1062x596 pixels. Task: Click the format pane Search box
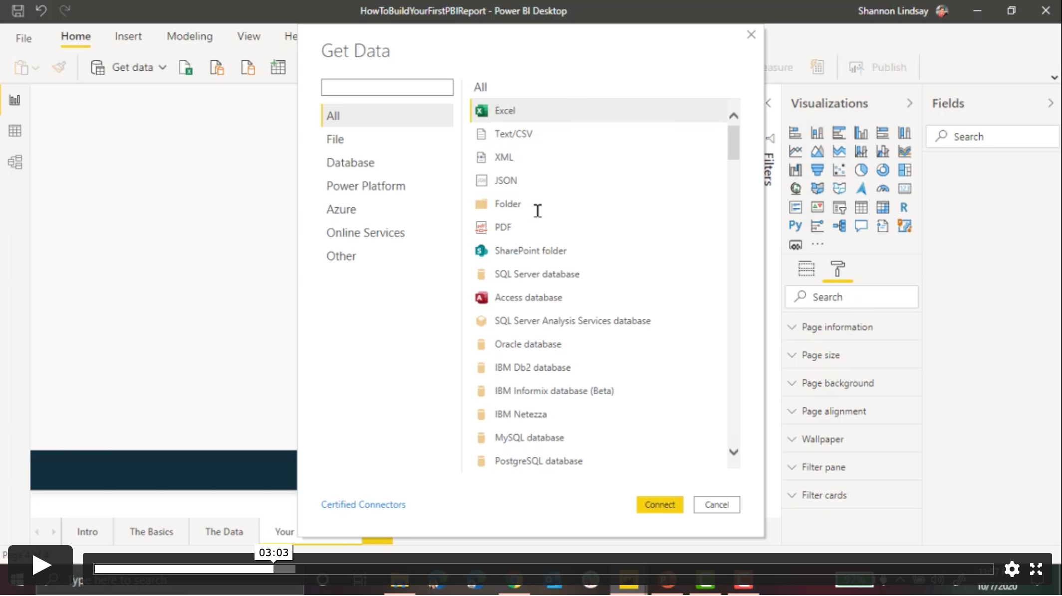(851, 297)
